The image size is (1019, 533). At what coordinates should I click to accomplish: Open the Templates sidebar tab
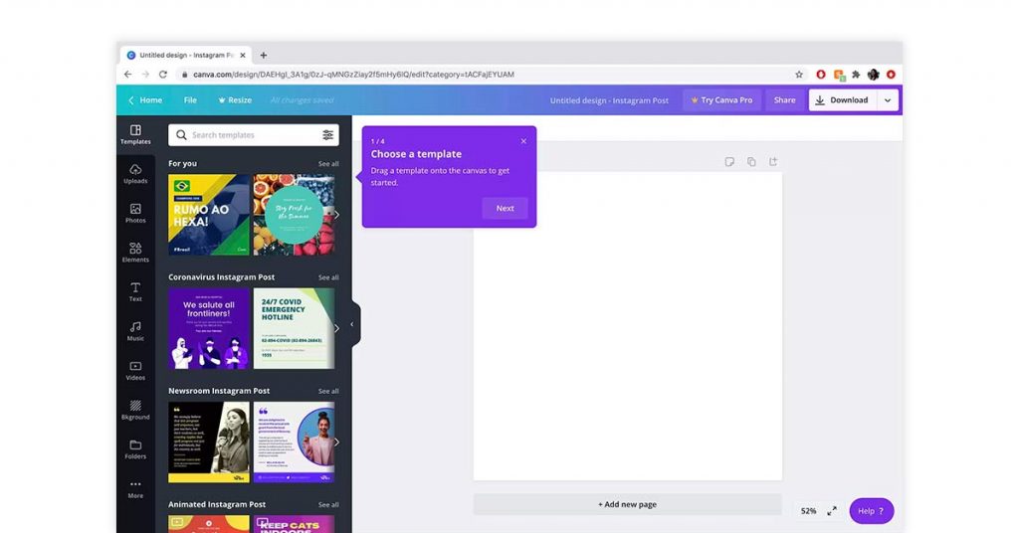pyautogui.click(x=135, y=135)
